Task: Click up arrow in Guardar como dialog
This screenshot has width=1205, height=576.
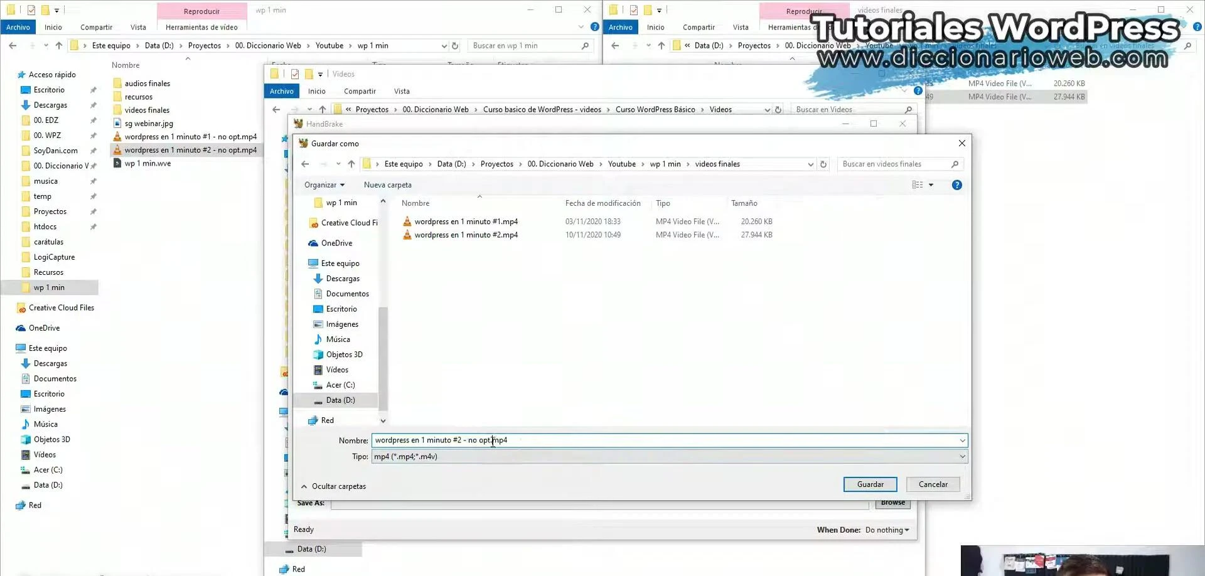Action: point(351,164)
